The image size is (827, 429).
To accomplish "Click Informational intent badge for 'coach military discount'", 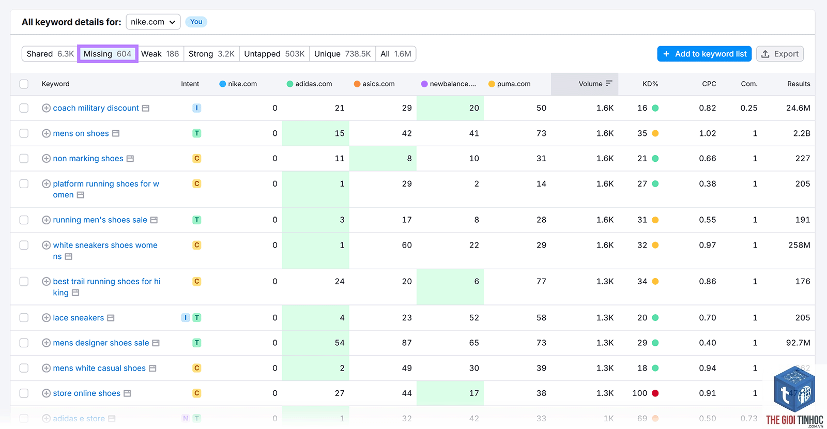I will pyautogui.click(x=197, y=108).
